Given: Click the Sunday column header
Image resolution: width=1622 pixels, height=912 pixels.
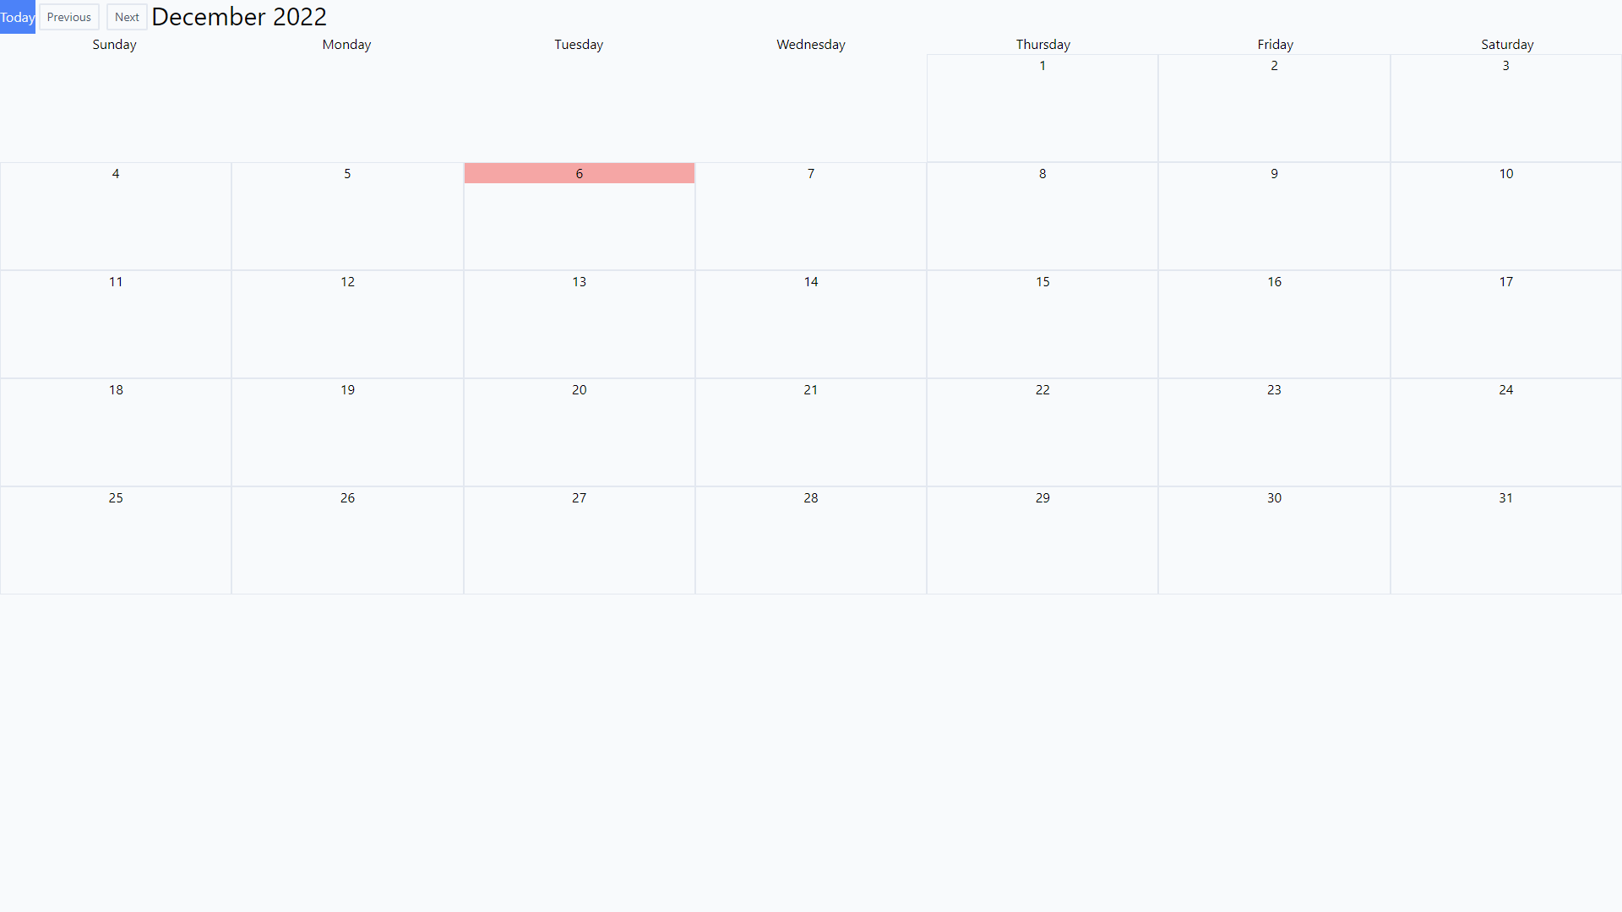Looking at the screenshot, I should pos(114,44).
